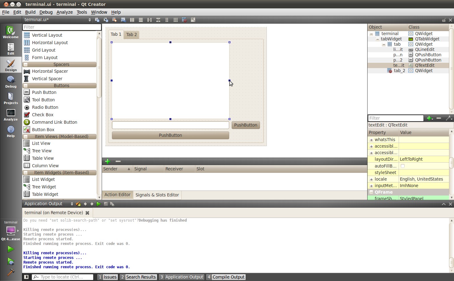Open the terminal.ui* document dropdown
This screenshot has height=281, width=454.
pyautogui.click(x=58, y=20)
